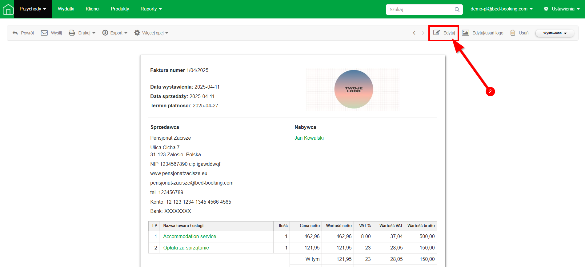585x267 pixels.
Task: Click the Usuń trash icon
Action: click(x=513, y=33)
